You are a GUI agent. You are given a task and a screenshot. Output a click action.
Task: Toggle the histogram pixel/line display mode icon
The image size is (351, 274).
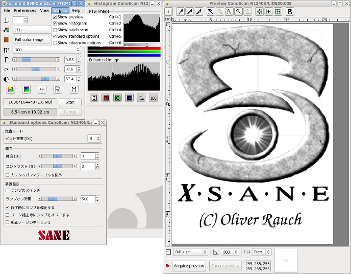coord(141,98)
